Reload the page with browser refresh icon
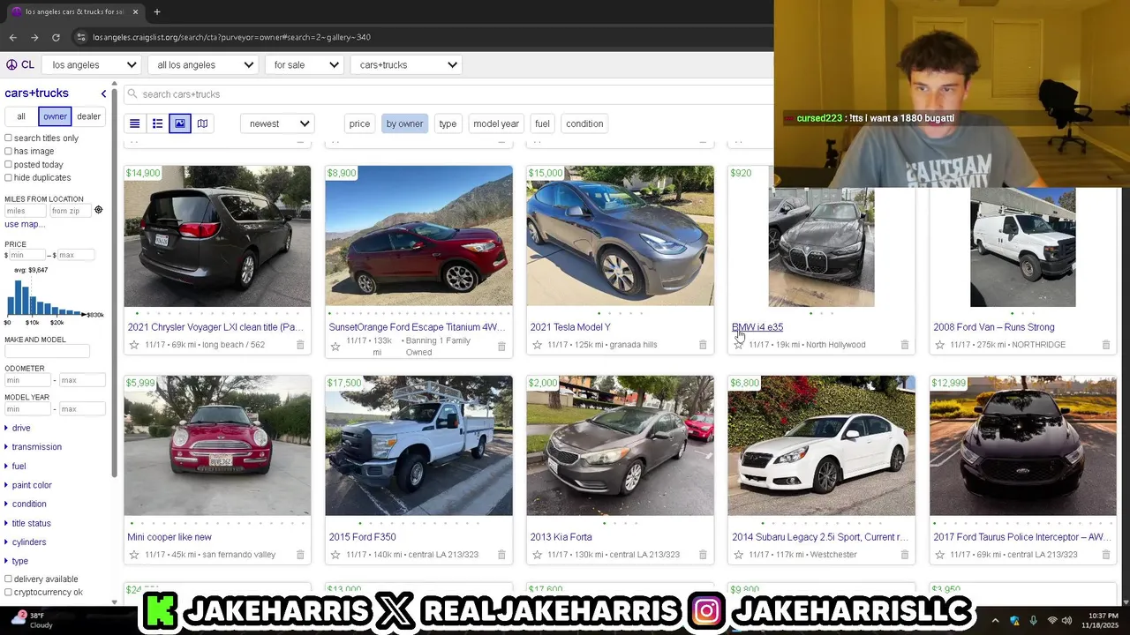This screenshot has height=635, width=1130. (56, 37)
